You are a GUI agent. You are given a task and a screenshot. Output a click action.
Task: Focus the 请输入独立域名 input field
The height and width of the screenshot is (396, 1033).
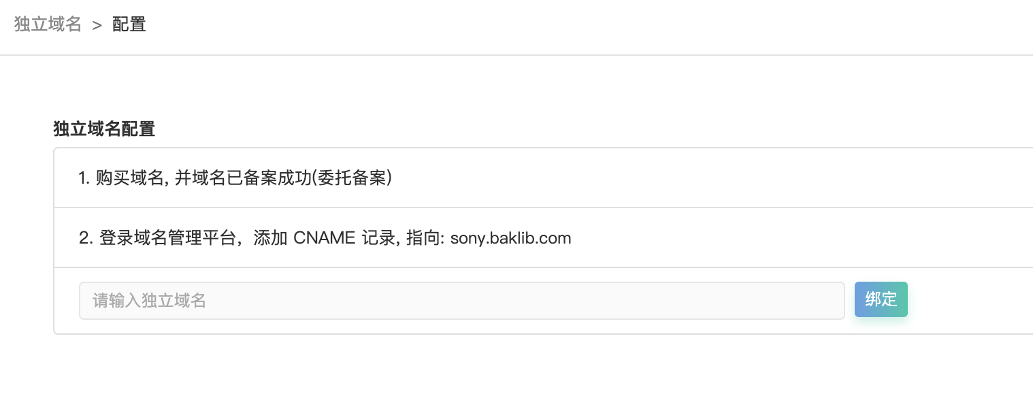[x=461, y=300]
